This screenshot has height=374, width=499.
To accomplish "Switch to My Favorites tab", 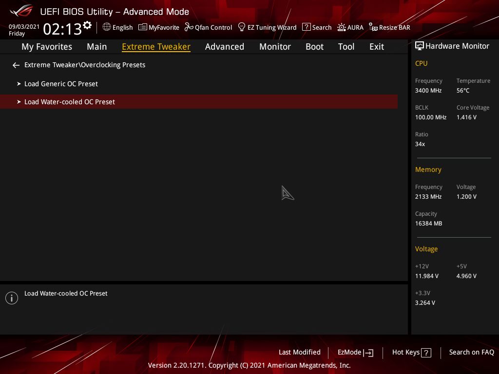I will coord(47,47).
